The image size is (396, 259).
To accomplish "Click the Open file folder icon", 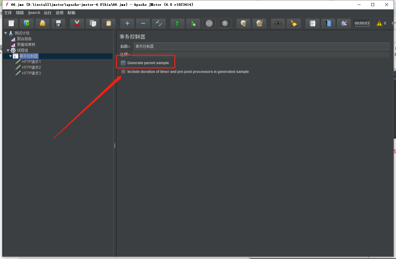I will pyautogui.click(x=43, y=23).
